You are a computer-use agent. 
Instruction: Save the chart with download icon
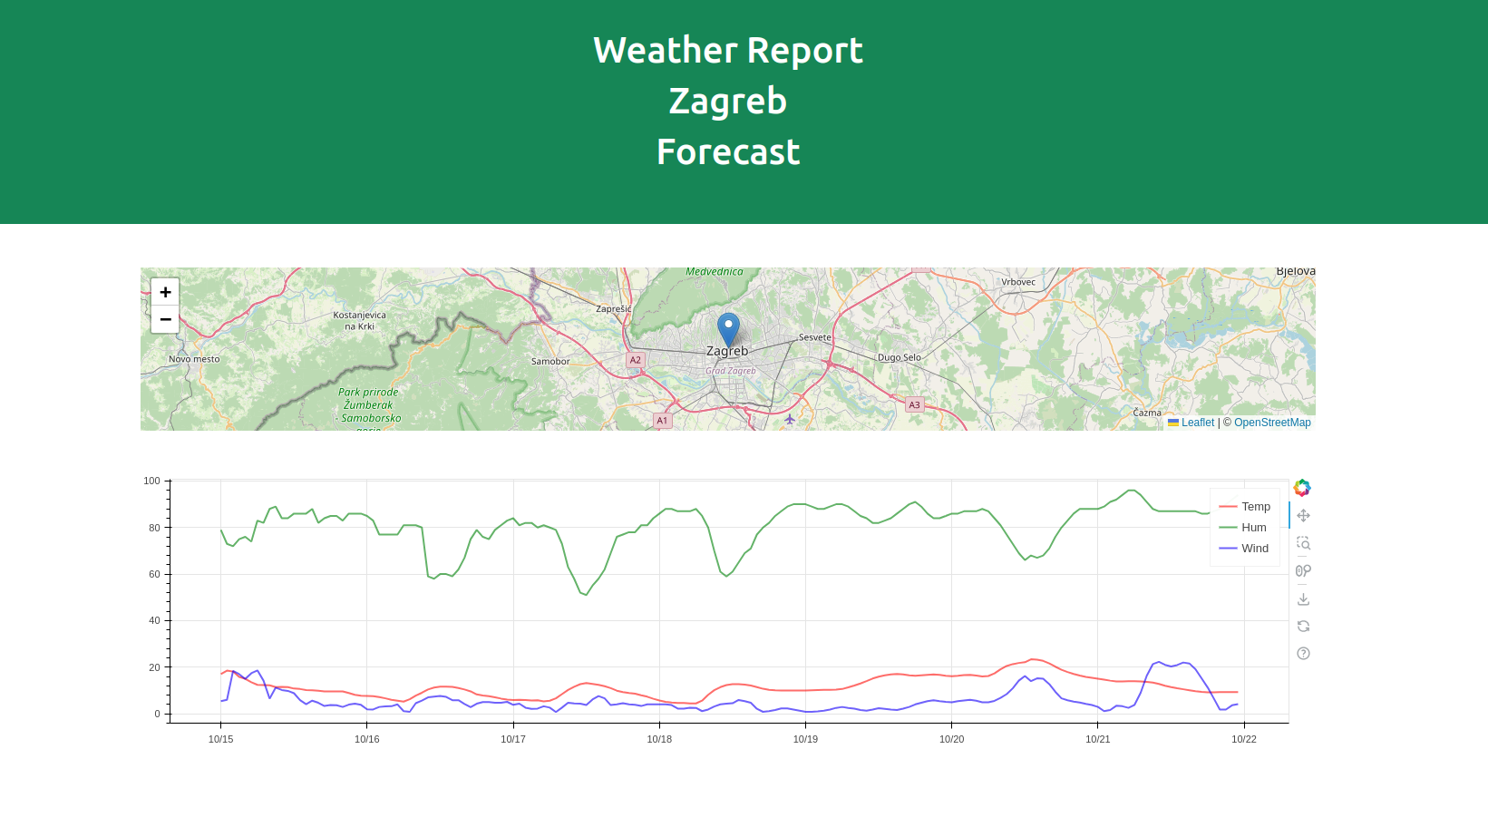1303,598
